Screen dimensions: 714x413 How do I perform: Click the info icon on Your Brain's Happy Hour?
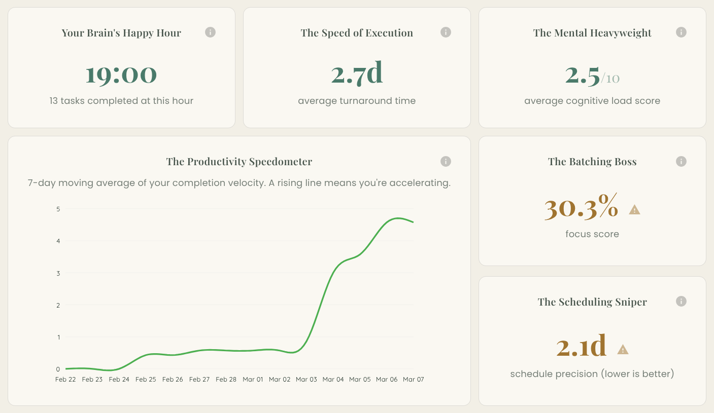[x=210, y=32]
